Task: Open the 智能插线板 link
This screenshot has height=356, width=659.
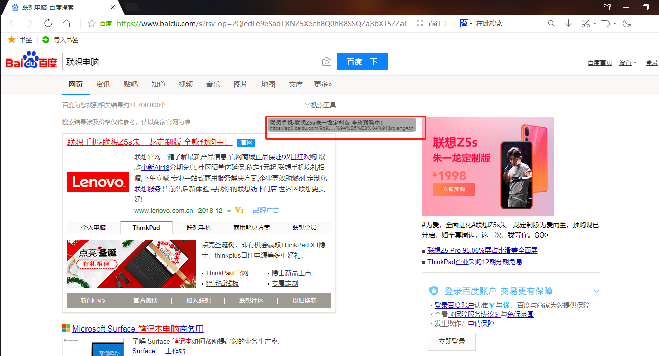Action: click(x=222, y=284)
